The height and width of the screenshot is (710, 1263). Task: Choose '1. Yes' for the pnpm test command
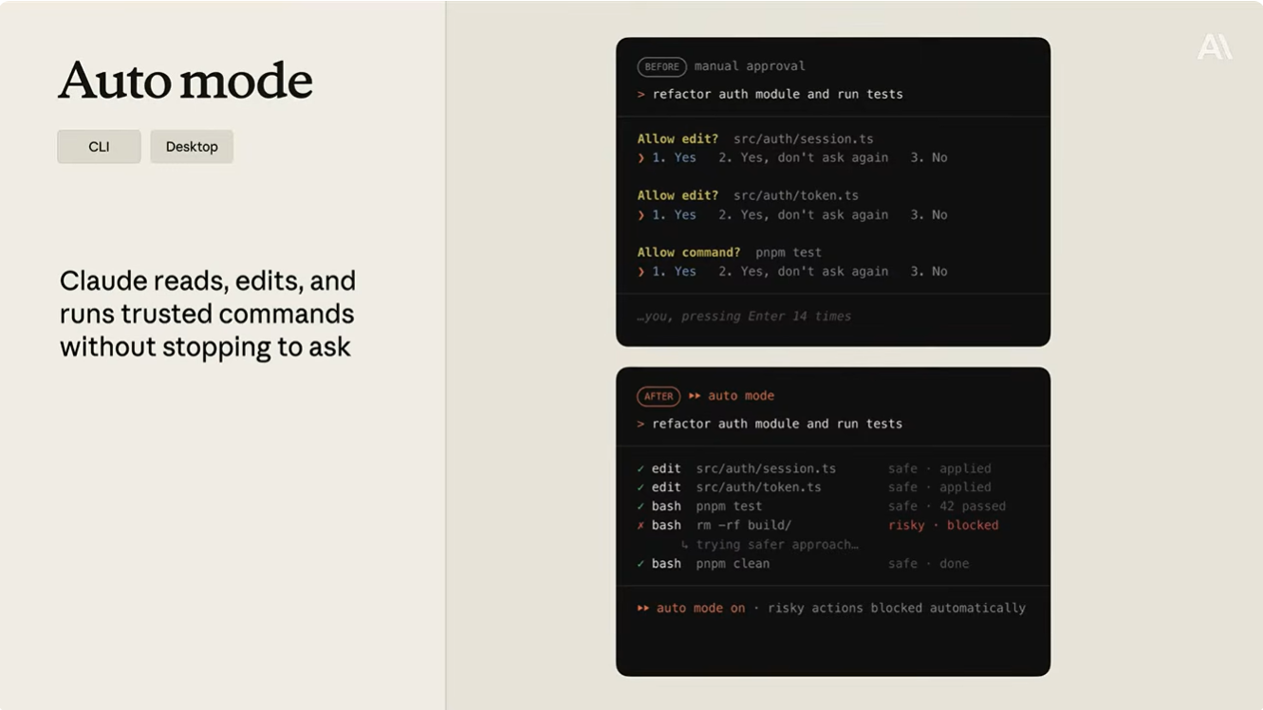[674, 271]
